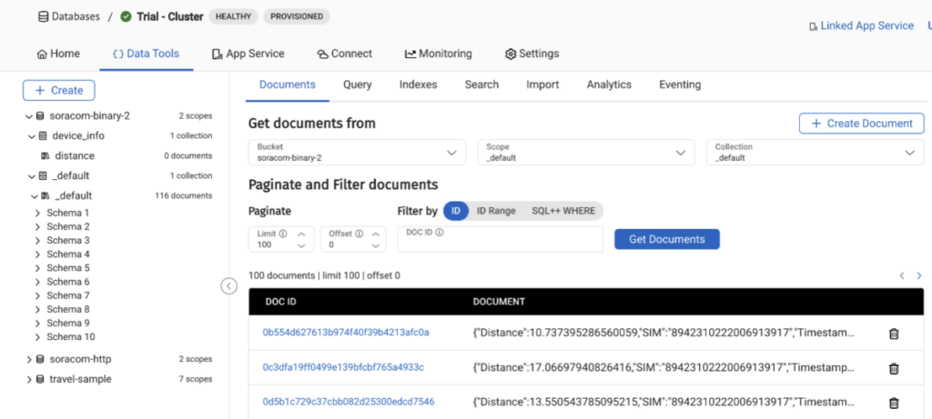The width and height of the screenshot is (932, 419).
Task: Delete document 0b554d627613b974f40f39b4213afc0a via trash icon
Action: pos(893,334)
